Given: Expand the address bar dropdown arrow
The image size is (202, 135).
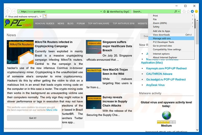Looking at the screenshot, I should pyautogui.click(x=101, y=11).
